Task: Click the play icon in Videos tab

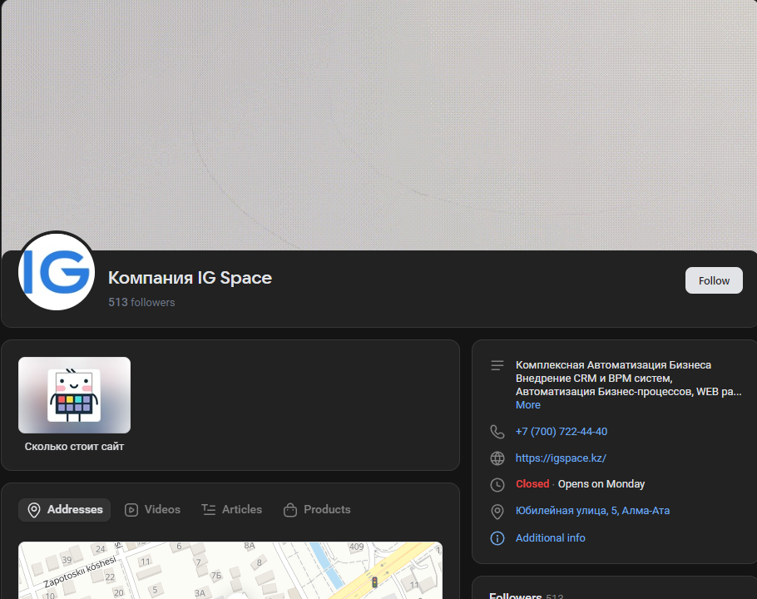Action: click(131, 510)
